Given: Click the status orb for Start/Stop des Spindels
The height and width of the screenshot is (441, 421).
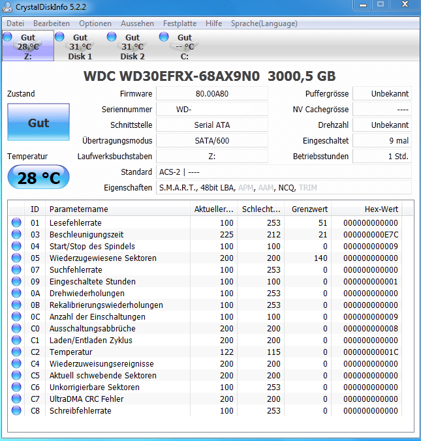Looking at the screenshot, I should click(16, 246).
